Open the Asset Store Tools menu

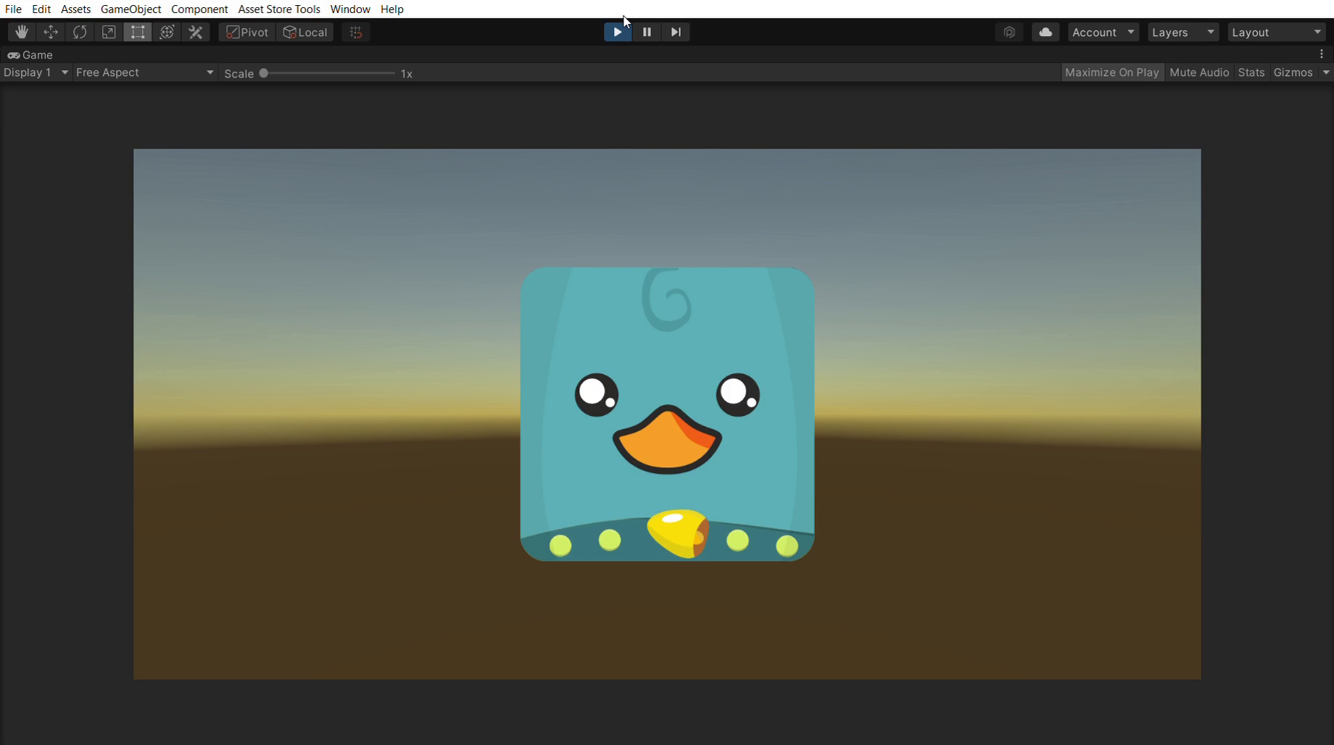(x=279, y=9)
